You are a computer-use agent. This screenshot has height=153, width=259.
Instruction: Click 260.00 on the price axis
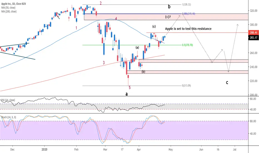[x=253, y=53]
